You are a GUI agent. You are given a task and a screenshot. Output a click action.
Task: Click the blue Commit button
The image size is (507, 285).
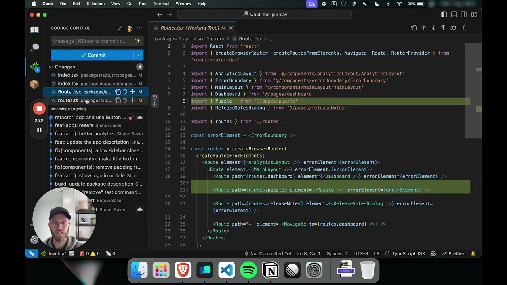coord(92,55)
